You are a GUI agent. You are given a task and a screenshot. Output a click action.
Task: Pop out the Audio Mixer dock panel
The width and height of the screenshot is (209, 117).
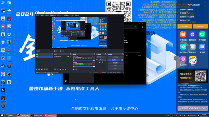[94, 54]
